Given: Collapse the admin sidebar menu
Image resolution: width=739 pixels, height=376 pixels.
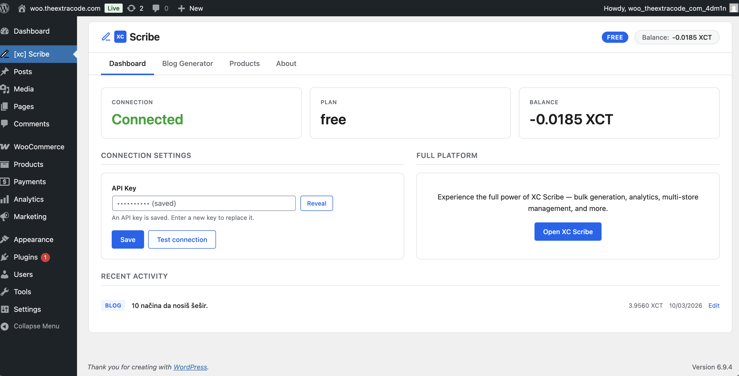Looking at the screenshot, I should 36,326.
